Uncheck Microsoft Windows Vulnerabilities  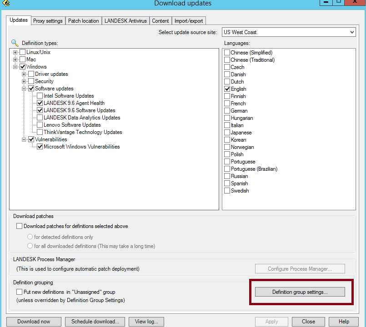click(x=39, y=146)
